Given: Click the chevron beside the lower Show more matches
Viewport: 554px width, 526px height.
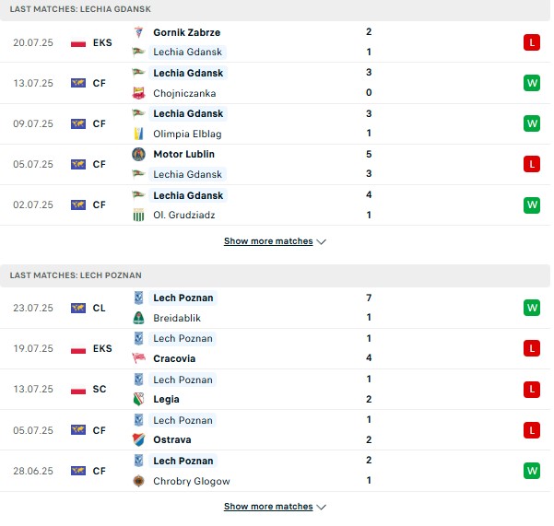Looking at the screenshot, I should [x=321, y=507].
